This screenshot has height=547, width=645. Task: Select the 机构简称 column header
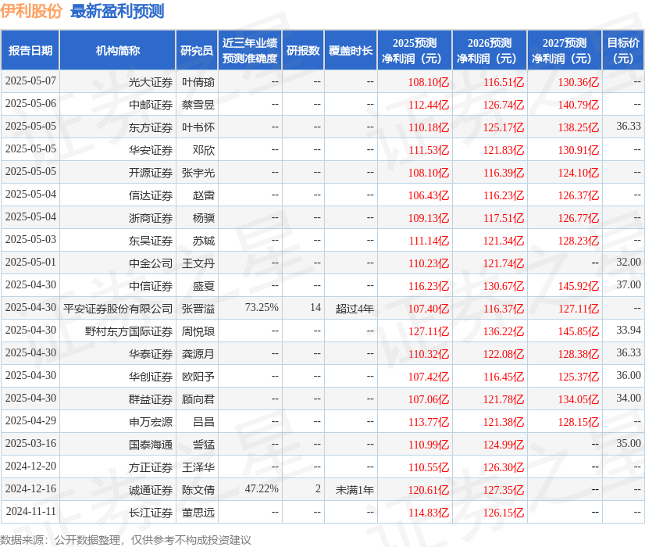pyautogui.click(x=117, y=51)
